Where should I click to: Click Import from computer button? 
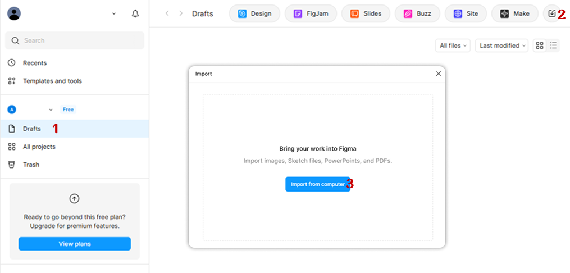point(318,184)
